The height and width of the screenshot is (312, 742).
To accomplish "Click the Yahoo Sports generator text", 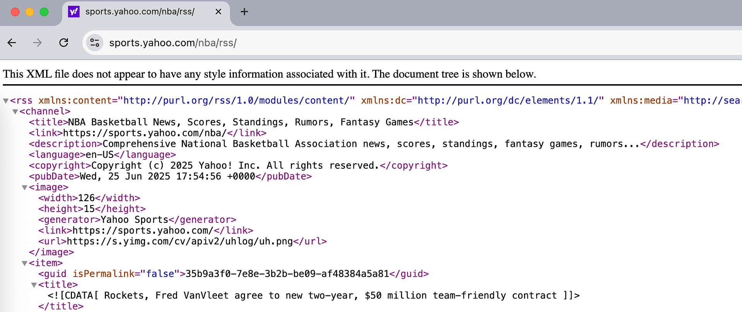I will (x=135, y=219).
